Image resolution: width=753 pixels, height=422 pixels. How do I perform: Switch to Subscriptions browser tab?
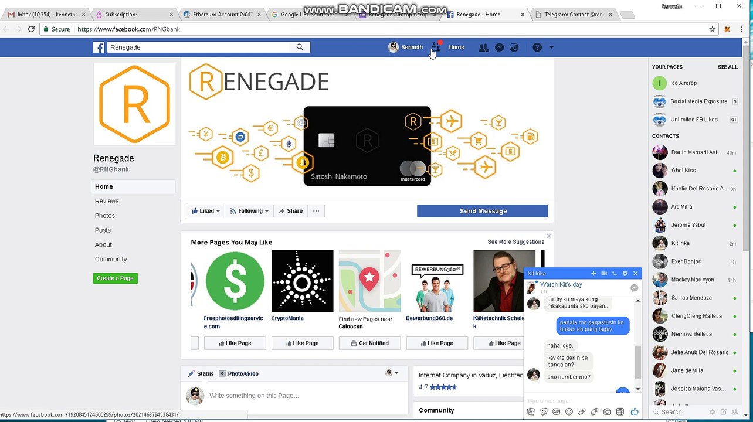(133, 15)
